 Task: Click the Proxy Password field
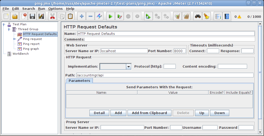246,128
